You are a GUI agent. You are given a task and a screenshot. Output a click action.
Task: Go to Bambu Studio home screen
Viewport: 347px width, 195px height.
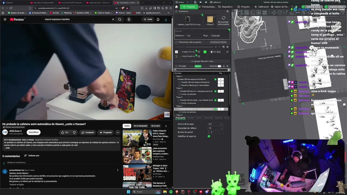176,7
